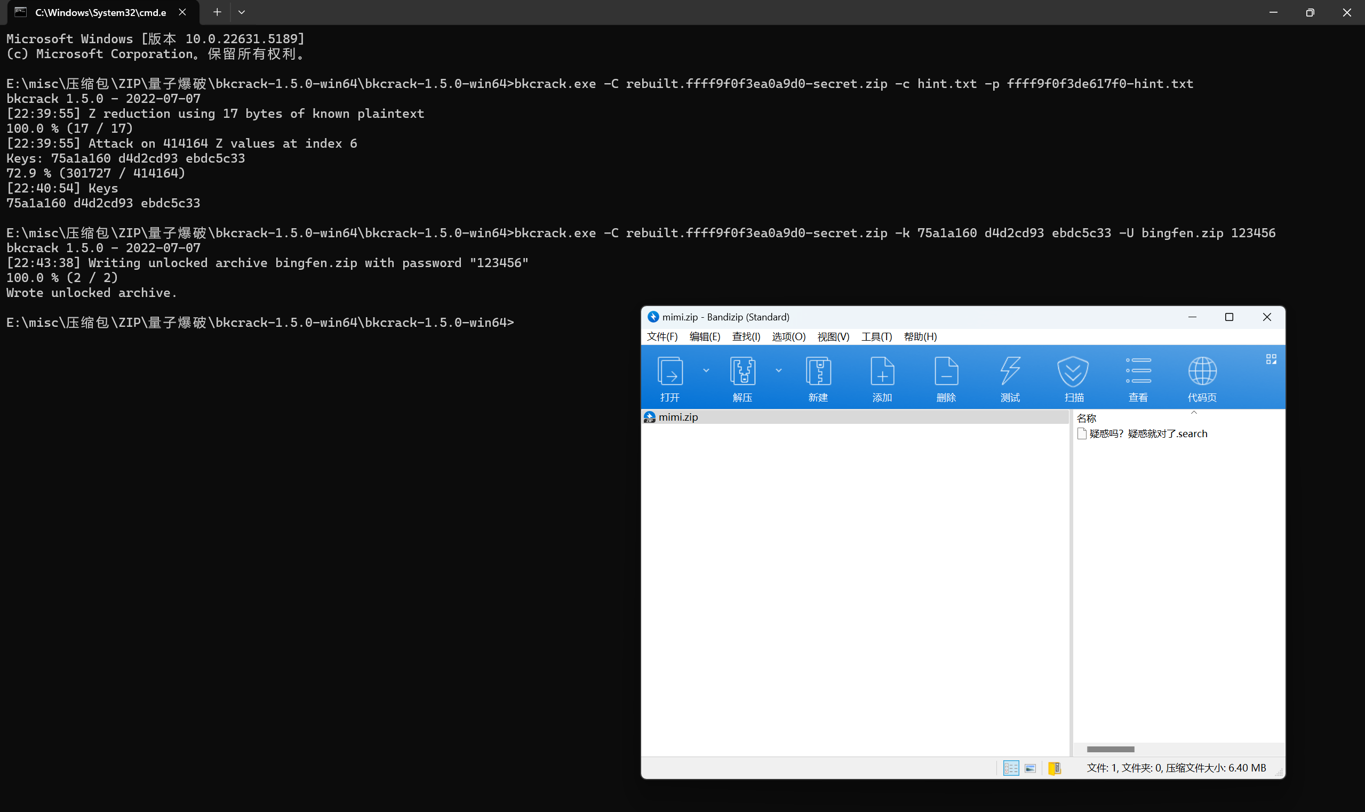Open the 视图(V) menu
The height and width of the screenshot is (812, 1365).
coord(834,336)
